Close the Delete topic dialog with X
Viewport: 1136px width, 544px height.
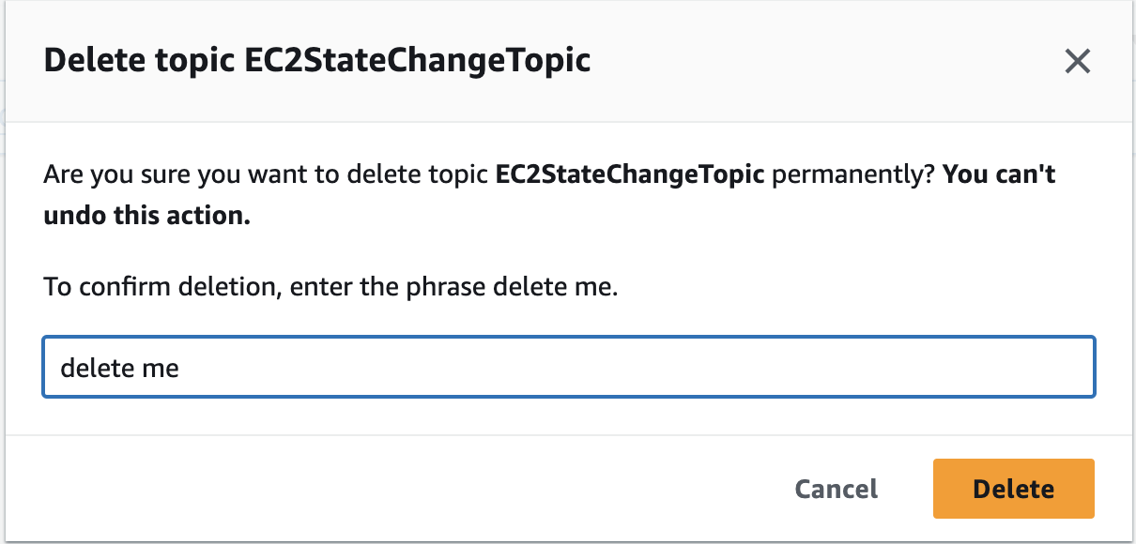pyautogui.click(x=1077, y=62)
